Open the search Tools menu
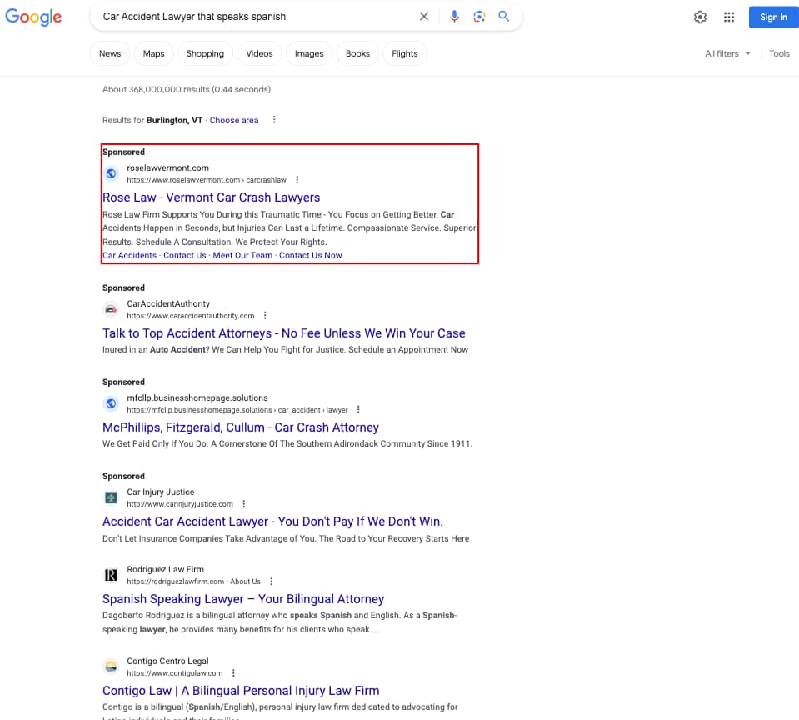Image resolution: width=799 pixels, height=720 pixels. tap(779, 53)
